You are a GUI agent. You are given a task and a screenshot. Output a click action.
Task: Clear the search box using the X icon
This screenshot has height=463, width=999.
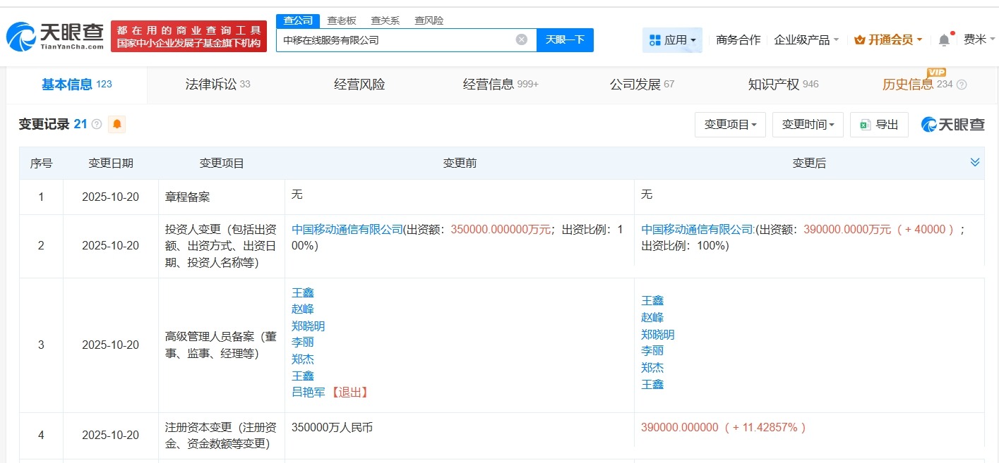pos(521,39)
